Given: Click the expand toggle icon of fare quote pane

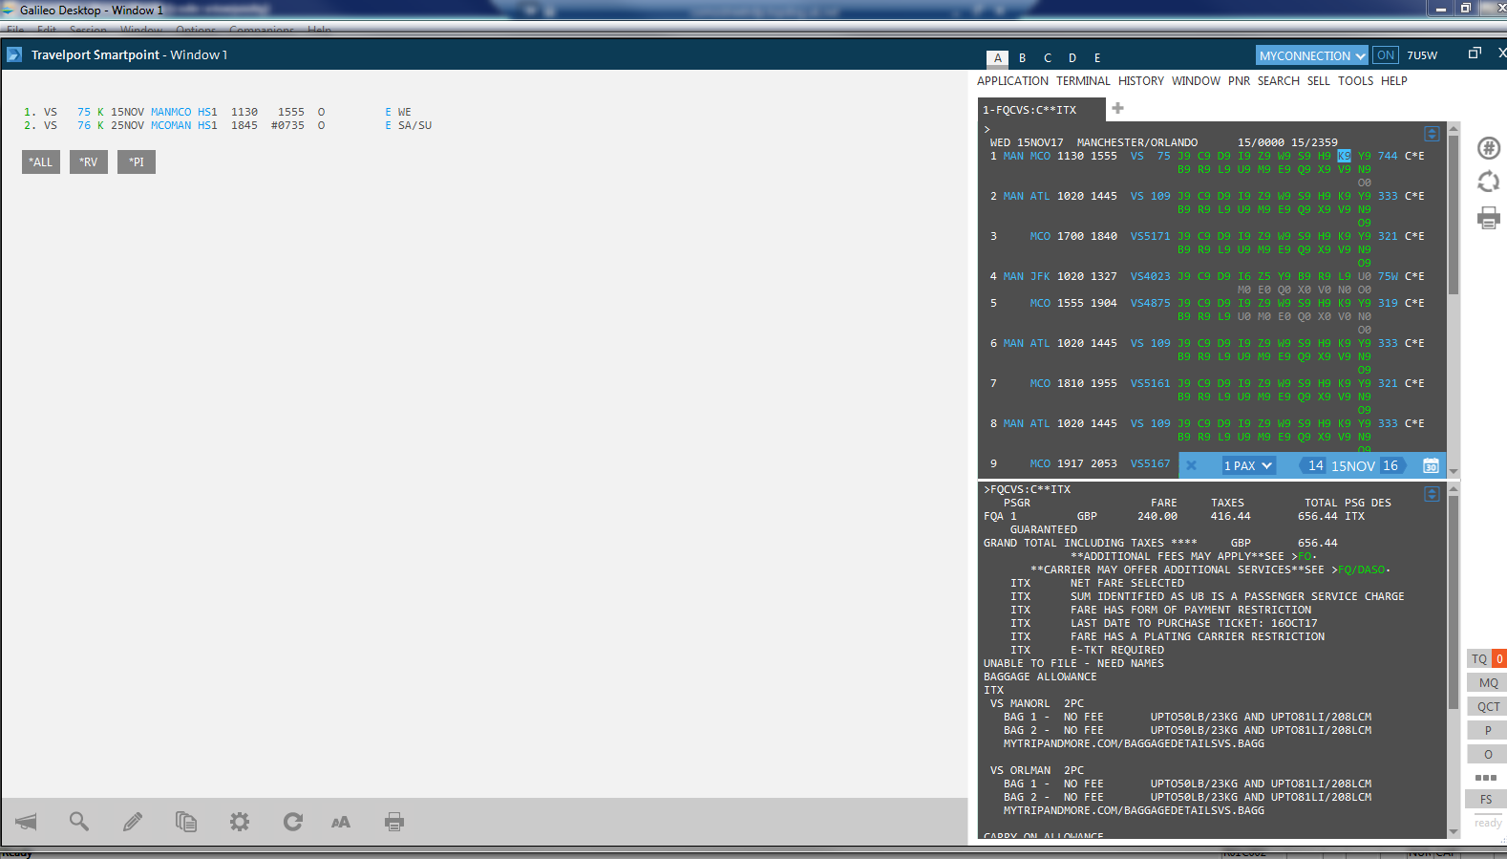Looking at the screenshot, I should pos(1432,494).
